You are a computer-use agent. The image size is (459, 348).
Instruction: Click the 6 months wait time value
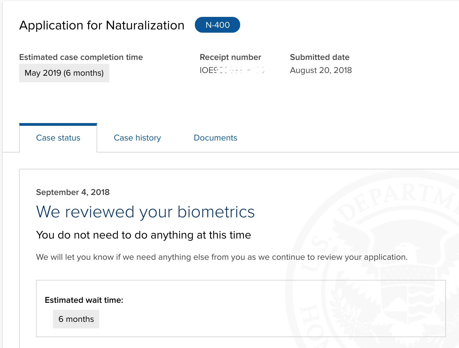76,319
